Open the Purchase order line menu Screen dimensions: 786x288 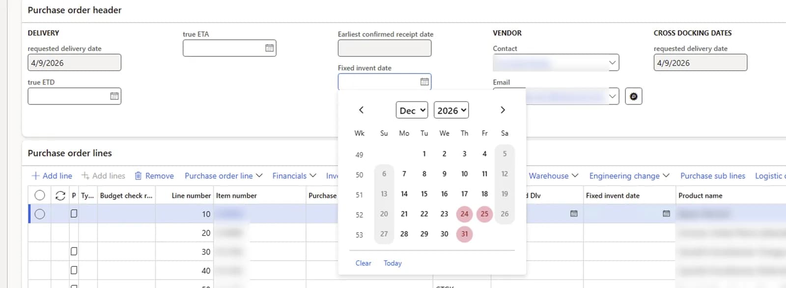pos(224,176)
